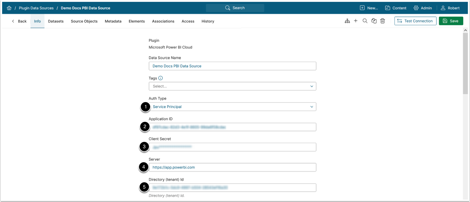This screenshot has width=470, height=202.
Task: Click the vertical scrollbar thumb
Action: coord(465,63)
